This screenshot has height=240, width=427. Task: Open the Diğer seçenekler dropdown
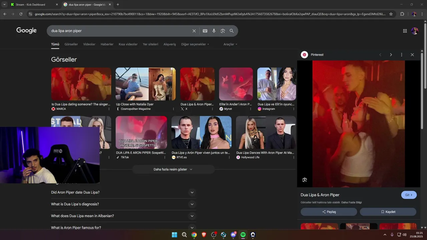click(x=195, y=44)
